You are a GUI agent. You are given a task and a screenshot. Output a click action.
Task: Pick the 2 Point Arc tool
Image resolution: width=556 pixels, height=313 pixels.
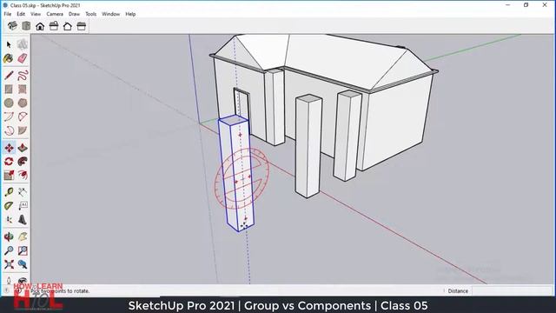coord(23,117)
